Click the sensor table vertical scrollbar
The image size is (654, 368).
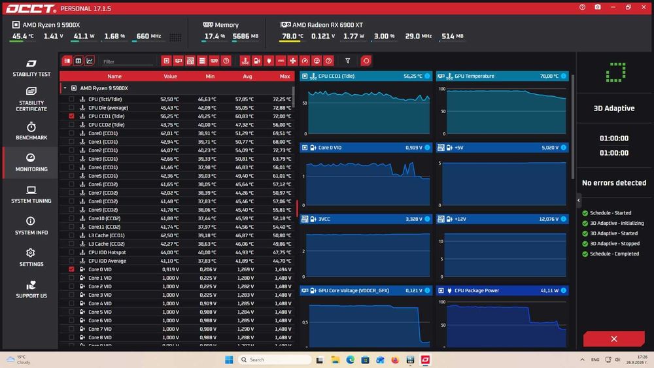point(293,97)
